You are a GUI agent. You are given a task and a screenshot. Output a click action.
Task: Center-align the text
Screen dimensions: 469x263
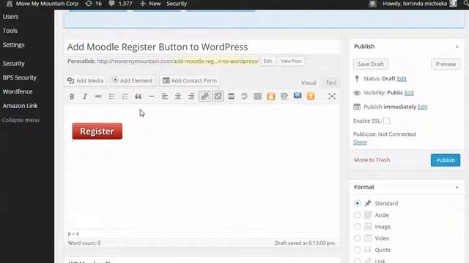pos(178,96)
